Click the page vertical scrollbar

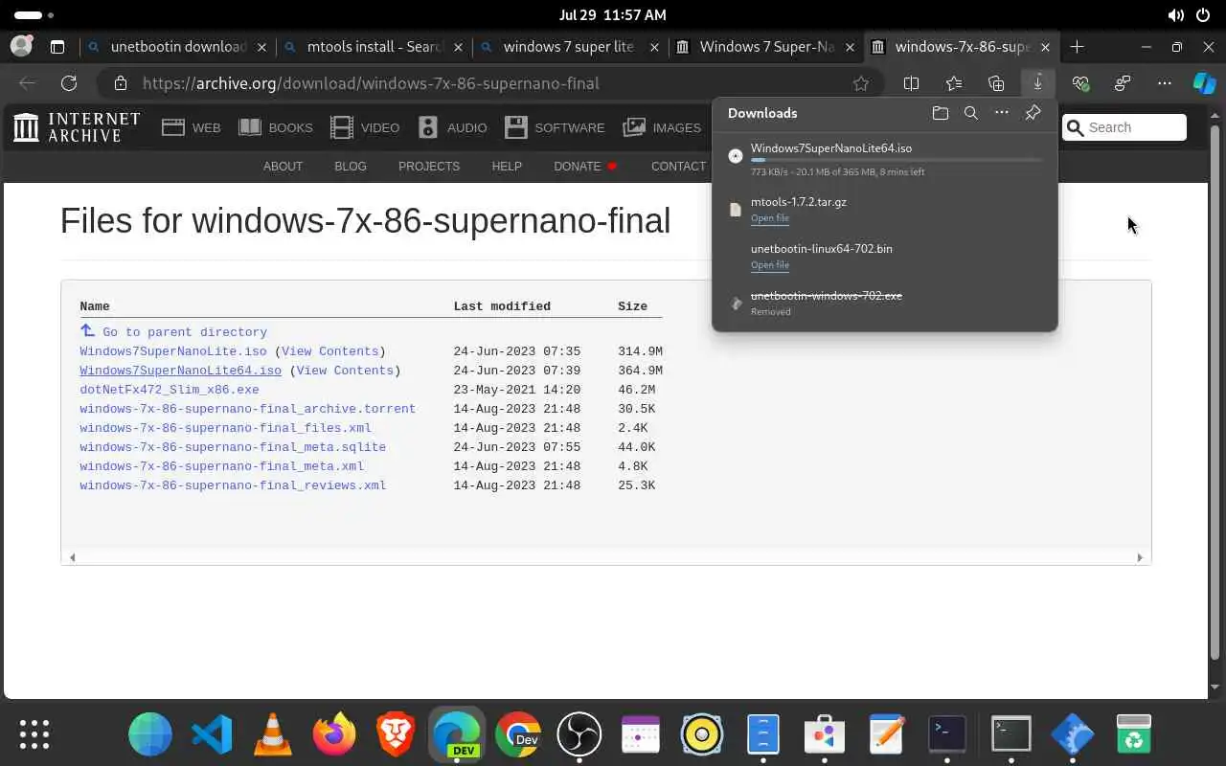1215,392
